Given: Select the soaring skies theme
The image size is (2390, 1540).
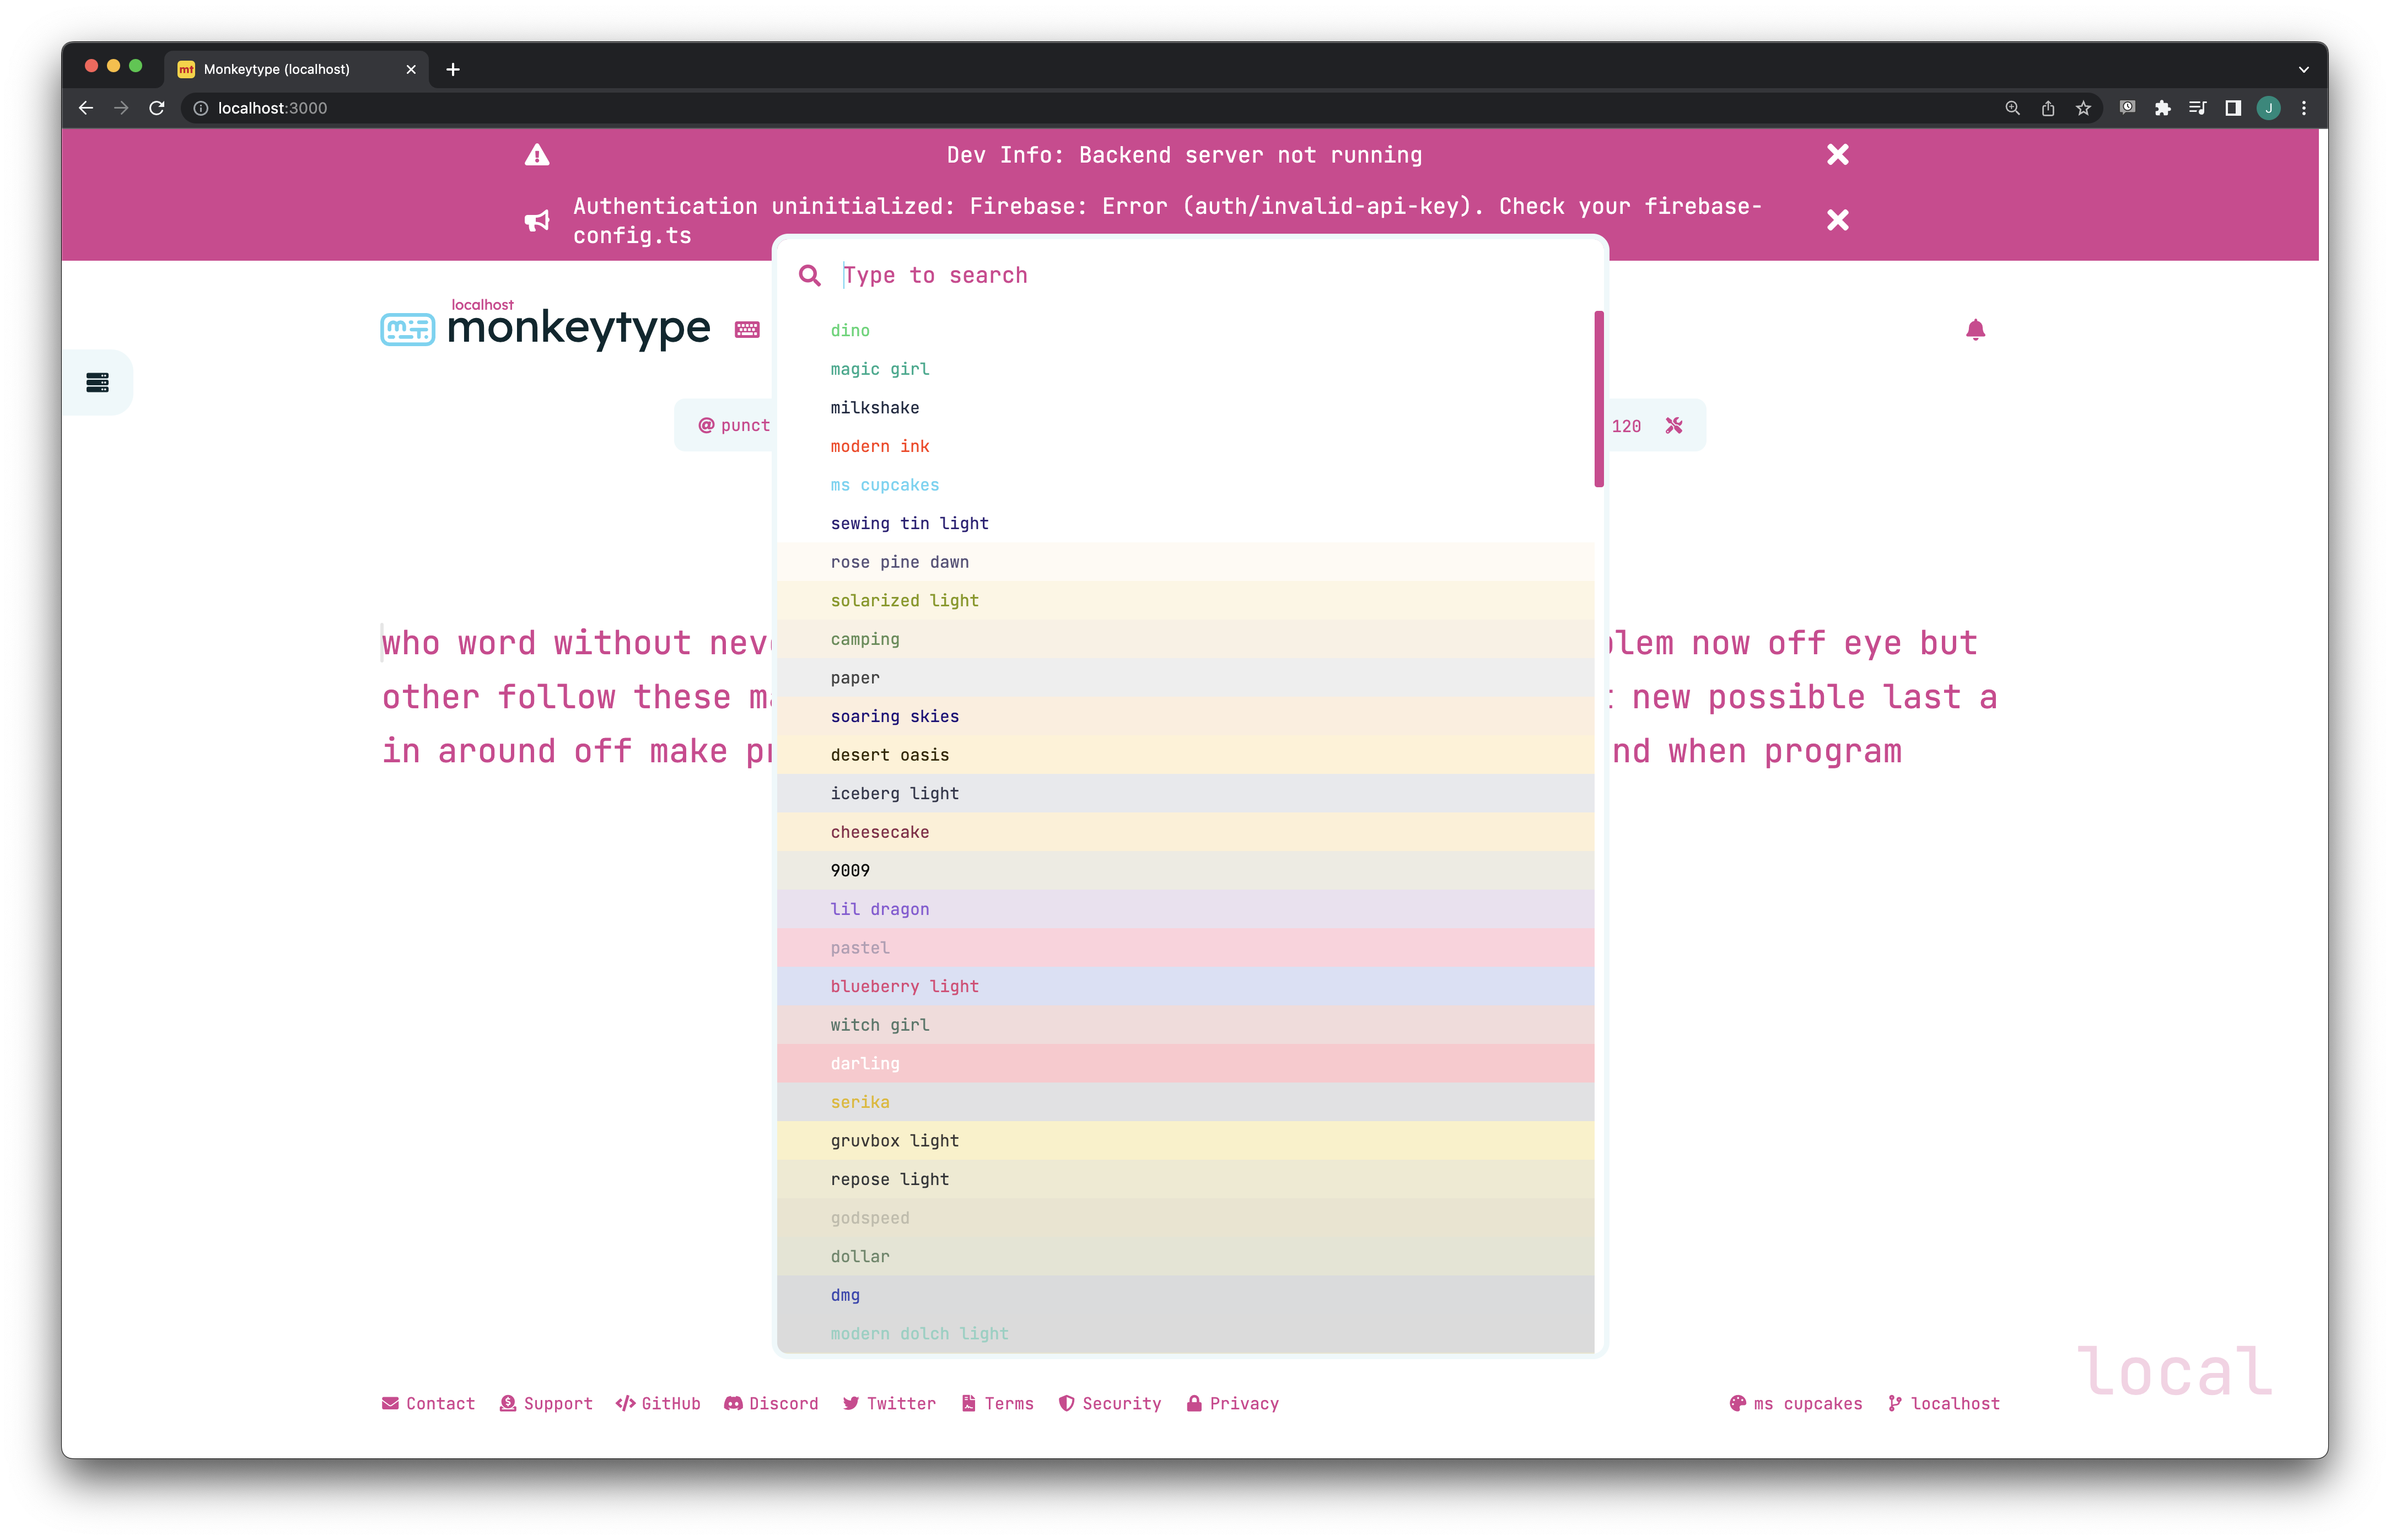Looking at the screenshot, I should point(1186,716).
